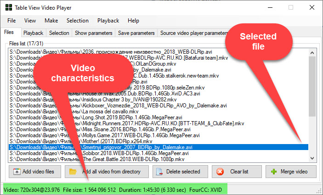The width and height of the screenshot is (323, 195).
Task: Click the document icon on Delete selected
Action: click(159, 172)
